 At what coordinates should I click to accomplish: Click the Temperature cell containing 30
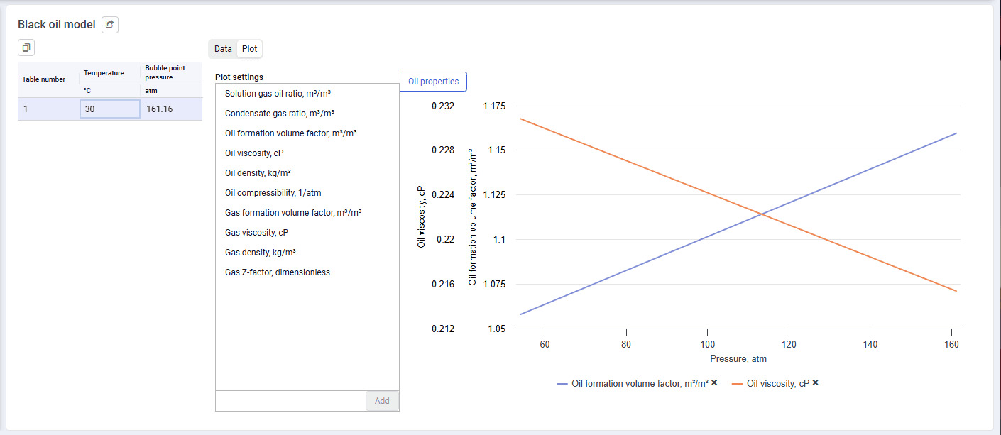[110, 109]
